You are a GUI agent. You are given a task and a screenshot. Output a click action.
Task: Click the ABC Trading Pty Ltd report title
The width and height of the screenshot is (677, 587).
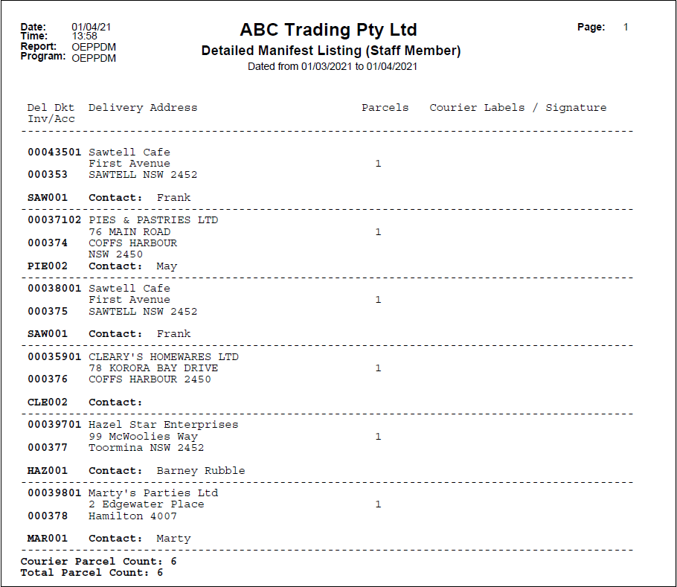tap(327, 30)
